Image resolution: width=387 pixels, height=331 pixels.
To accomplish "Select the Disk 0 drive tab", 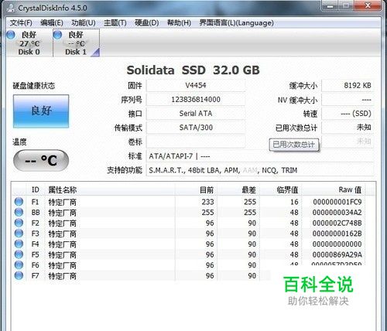I will coord(29,43).
